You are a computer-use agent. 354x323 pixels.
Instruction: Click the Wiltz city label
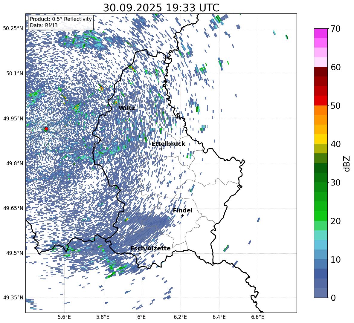click(x=127, y=108)
